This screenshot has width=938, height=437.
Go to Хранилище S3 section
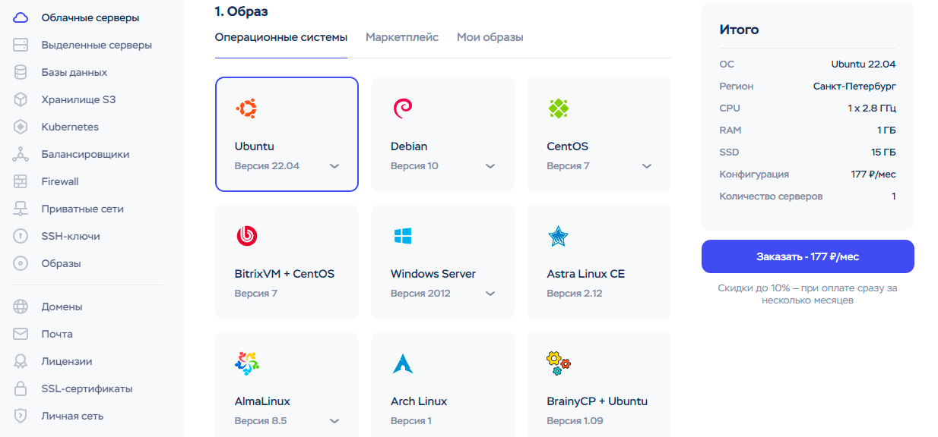click(78, 99)
